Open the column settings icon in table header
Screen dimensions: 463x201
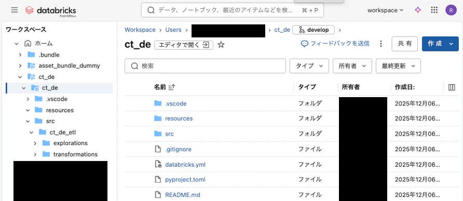point(452,87)
